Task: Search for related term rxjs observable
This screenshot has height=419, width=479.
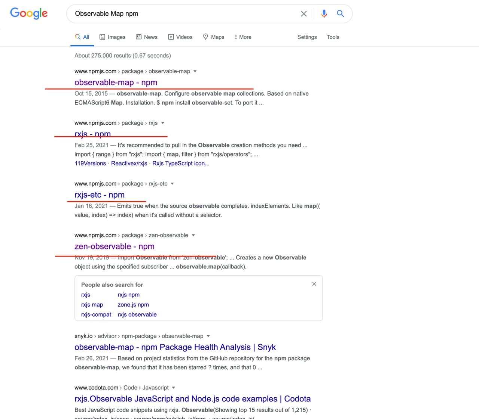Action: tap(137, 314)
